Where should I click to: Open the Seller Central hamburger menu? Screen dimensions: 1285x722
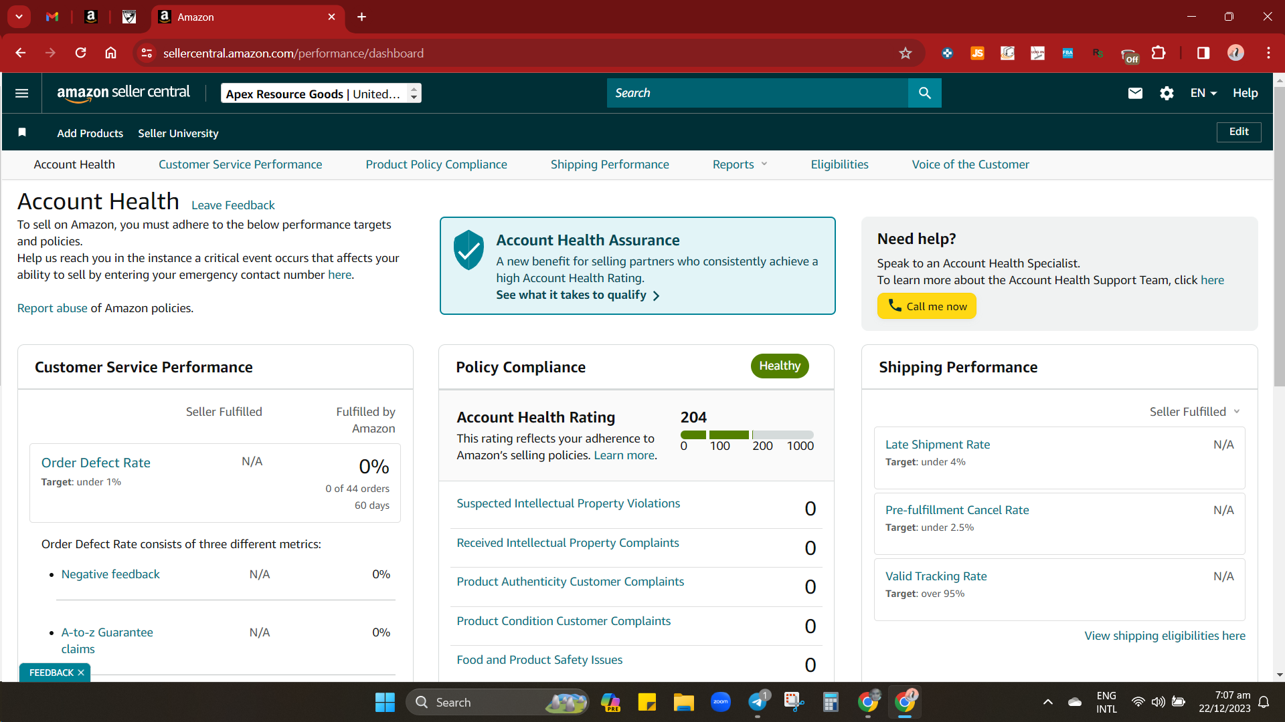click(x=21, y=93)
